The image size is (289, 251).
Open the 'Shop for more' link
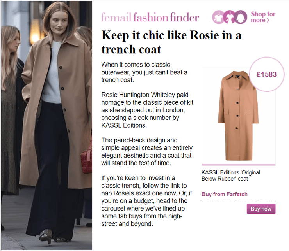pyautogui.click(x=263, y=17)
